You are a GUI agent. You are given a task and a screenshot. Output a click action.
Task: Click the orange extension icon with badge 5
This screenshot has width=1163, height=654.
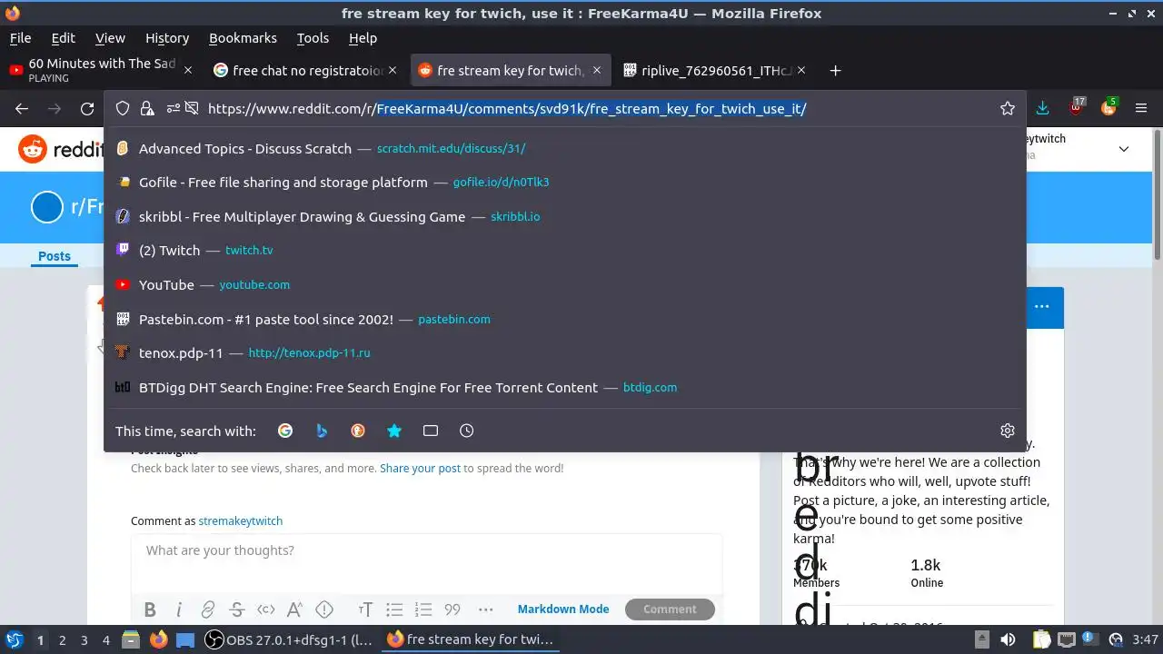click(1108, 107)
